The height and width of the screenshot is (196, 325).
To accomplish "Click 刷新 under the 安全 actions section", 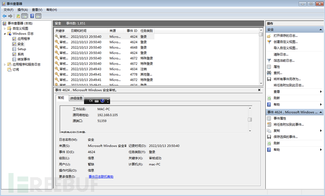I will click(276, 98).
